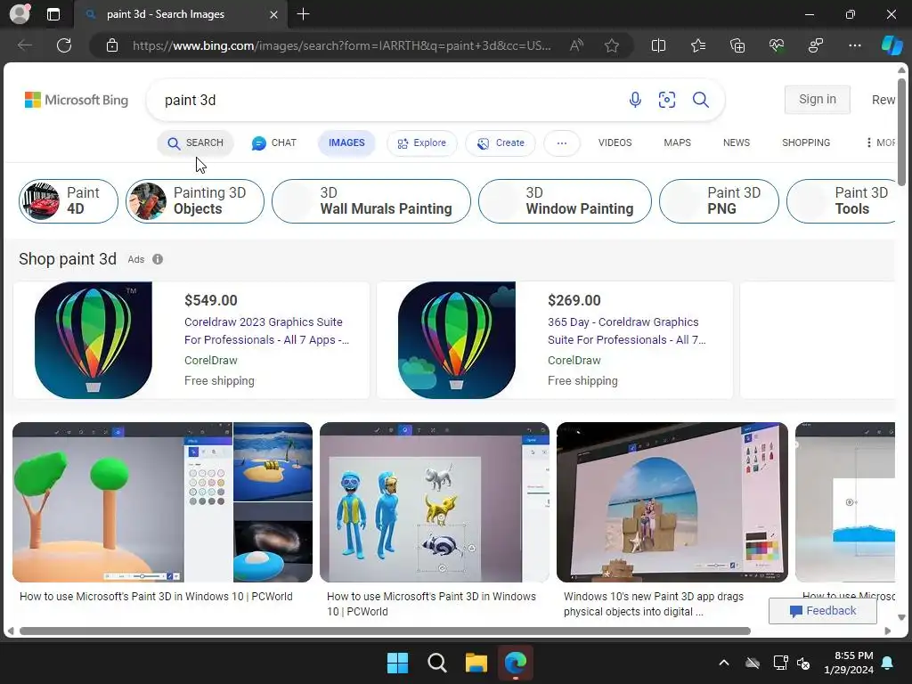Image resolution: width=912 pixels, height=684 pixels.
Task: Open the SHOPPING tab
Action: (x=805, y=143)
